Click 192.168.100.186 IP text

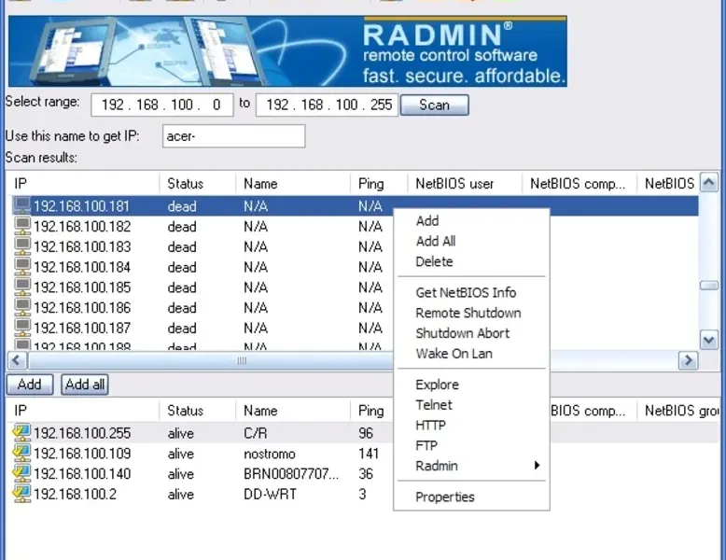82,308
